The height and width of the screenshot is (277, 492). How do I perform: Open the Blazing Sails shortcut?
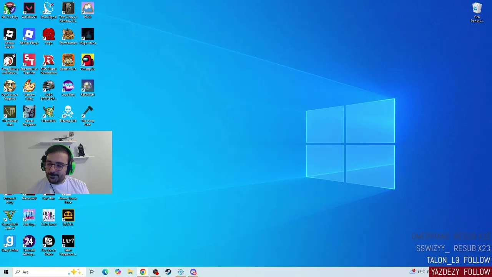coord(68,113)
